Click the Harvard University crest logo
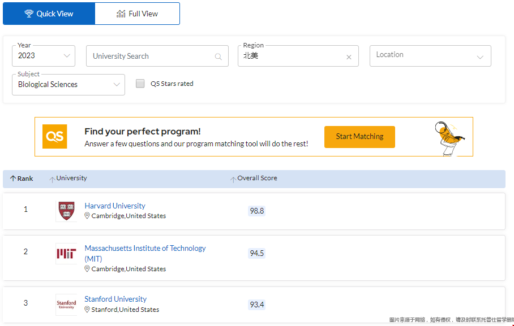This screenshot has height=326, width=514. (x=66, y=210)
